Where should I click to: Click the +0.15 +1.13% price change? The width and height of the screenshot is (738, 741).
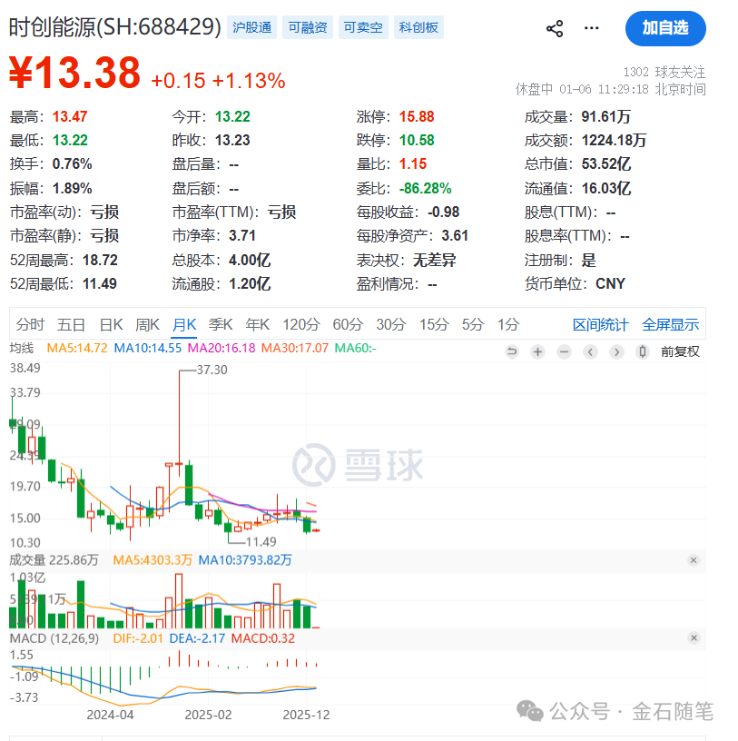(x=218, y=81)
